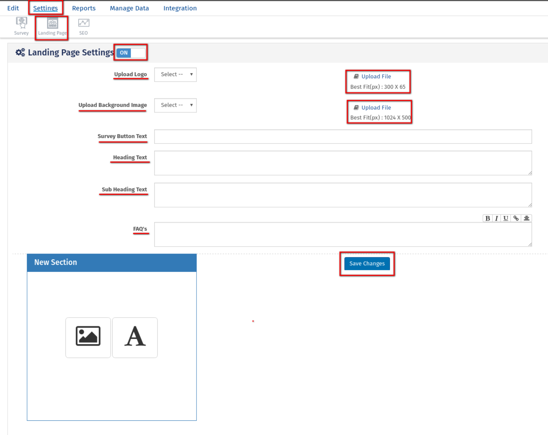
Task: Open the SEO settings icon
Action: click(x=84, y=26)
